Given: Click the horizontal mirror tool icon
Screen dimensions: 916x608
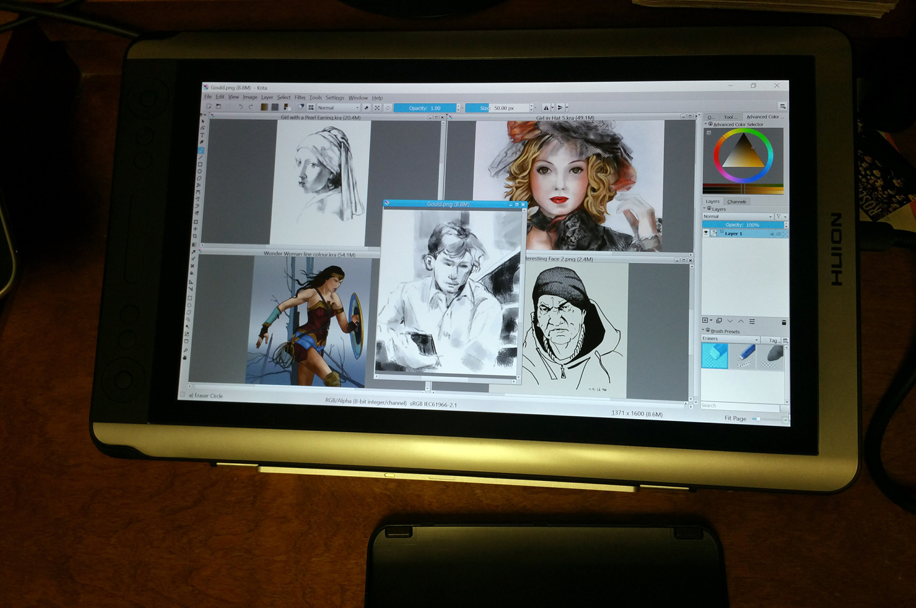Looking at the screenshot, I should click(547, 108).
